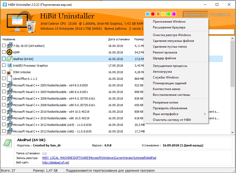Check Visual C++ 2005 x64 checkbox
The image size is (236, 173).
tap(4, 85)
